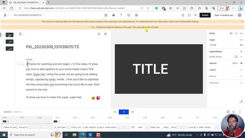Click the browser tab PXL_20230309_131039070.TS

coord(26,3)
